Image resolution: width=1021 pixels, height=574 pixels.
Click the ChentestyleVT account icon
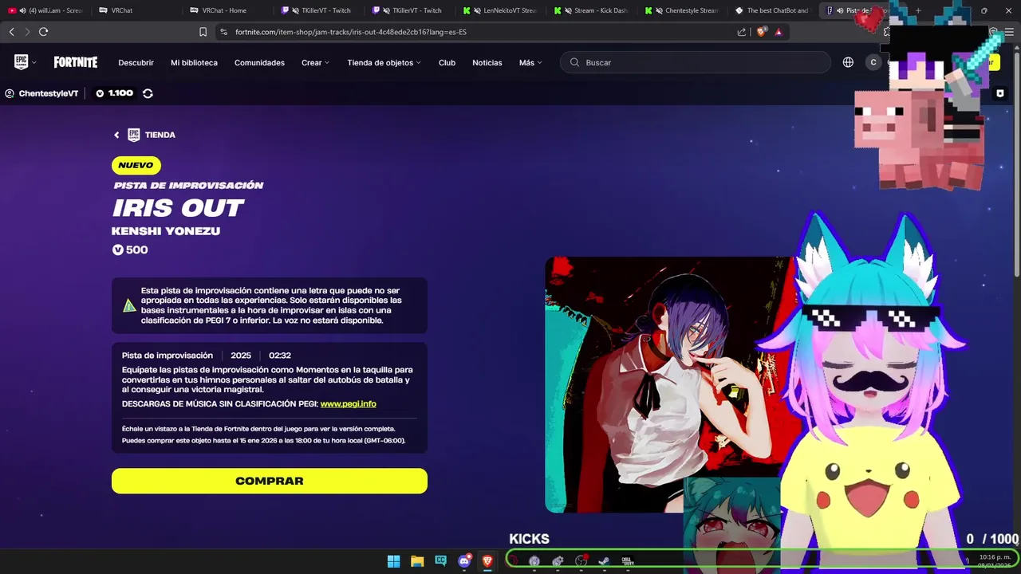coord(10,93)
